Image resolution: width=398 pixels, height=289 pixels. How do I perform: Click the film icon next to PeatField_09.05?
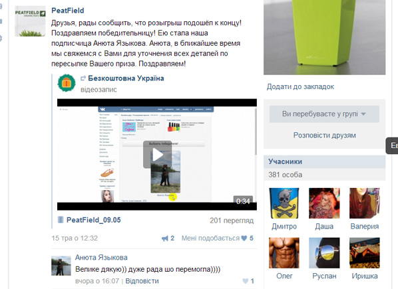click(x=61, y=220)
